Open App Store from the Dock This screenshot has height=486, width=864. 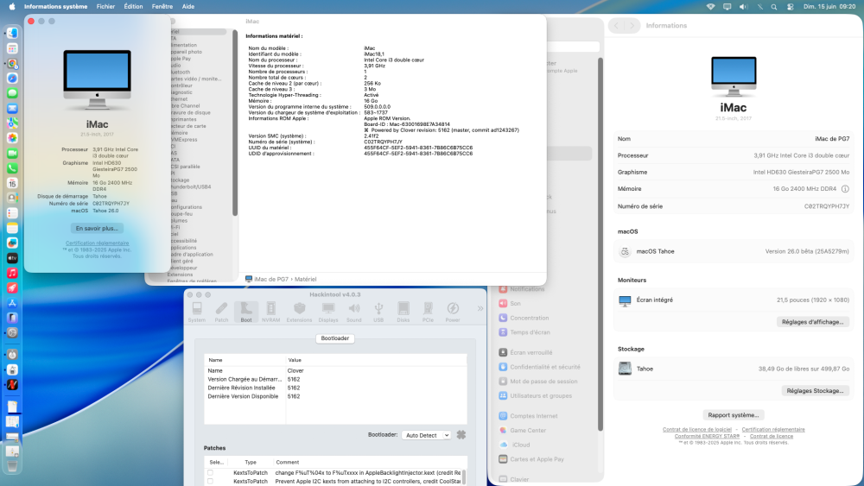click(x=12, y=303)
